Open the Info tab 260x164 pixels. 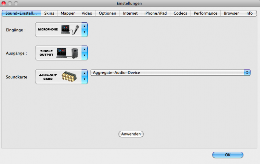[x=249, y=13]
